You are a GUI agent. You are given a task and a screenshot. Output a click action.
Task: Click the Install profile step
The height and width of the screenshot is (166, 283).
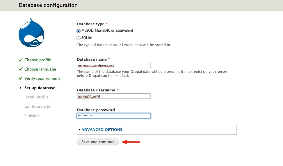pyautogui.click(x=36, y=97)
